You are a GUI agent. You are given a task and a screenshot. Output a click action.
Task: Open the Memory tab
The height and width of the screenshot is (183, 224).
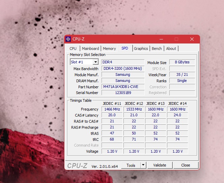109,49
